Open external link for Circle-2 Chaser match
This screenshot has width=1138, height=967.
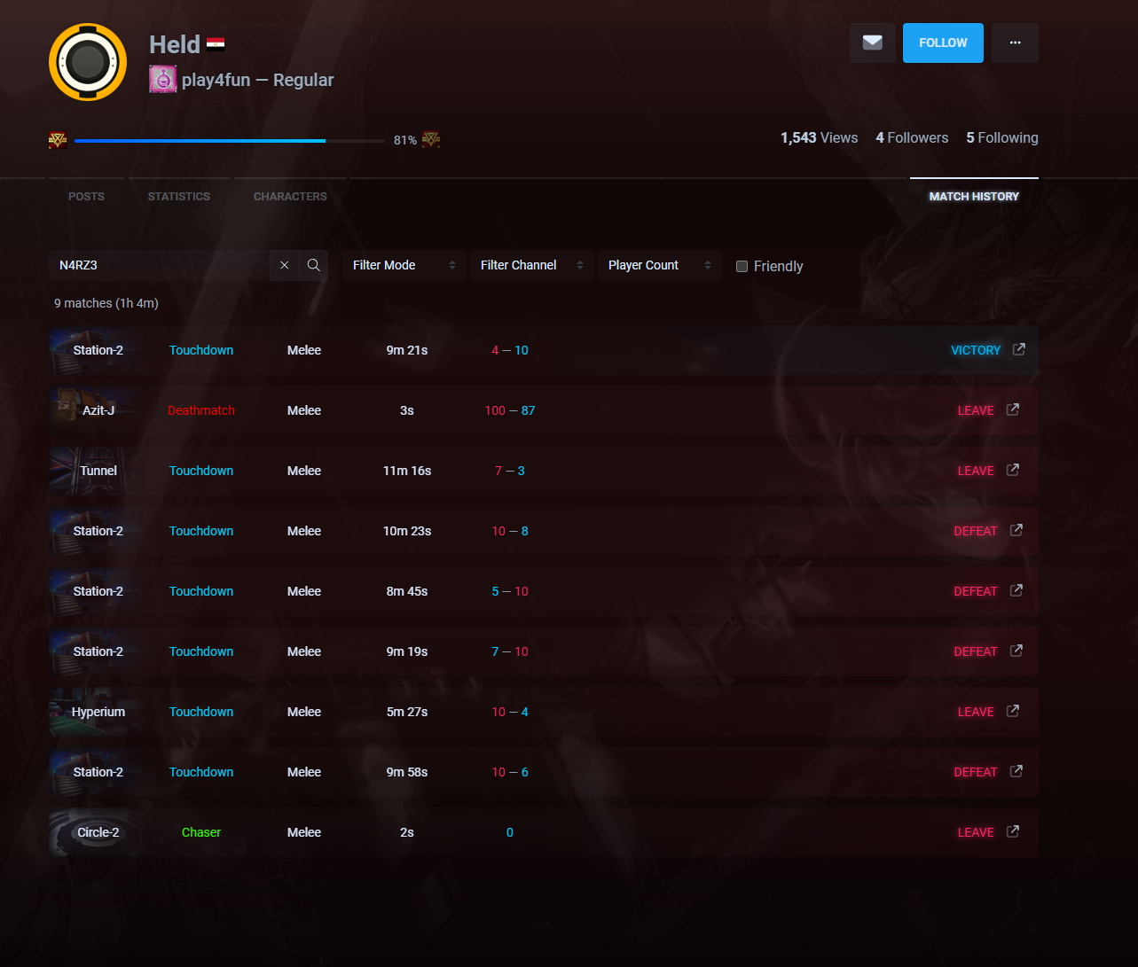[1013, 831]
